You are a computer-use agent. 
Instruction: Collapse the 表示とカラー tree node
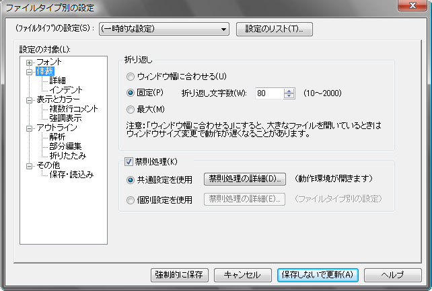click(x=29, y=100)
